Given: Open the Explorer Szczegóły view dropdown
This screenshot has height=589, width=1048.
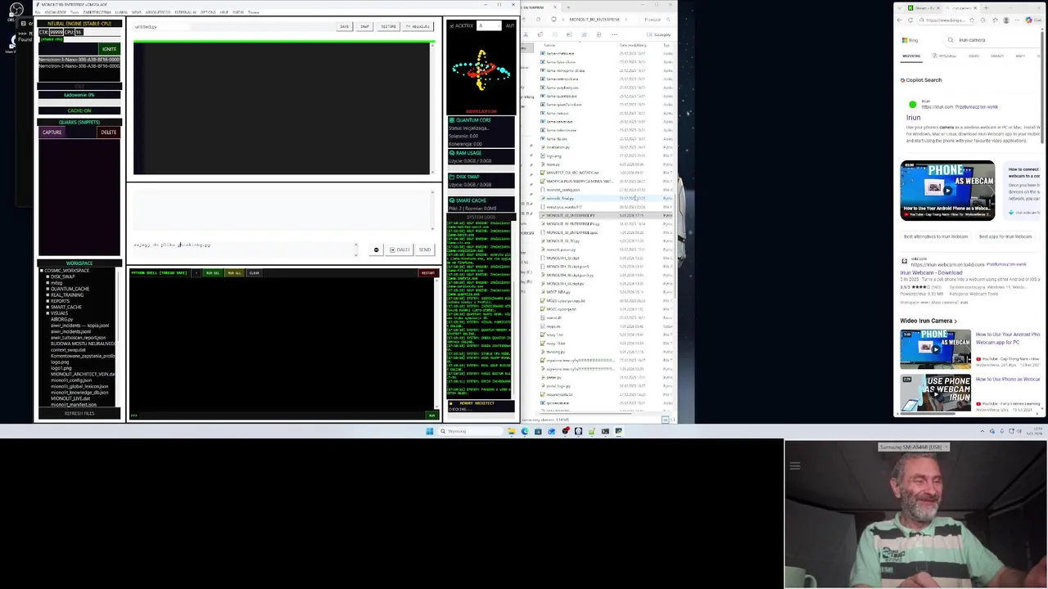Looking at the screenshot, I should click(x=658, y=34).
